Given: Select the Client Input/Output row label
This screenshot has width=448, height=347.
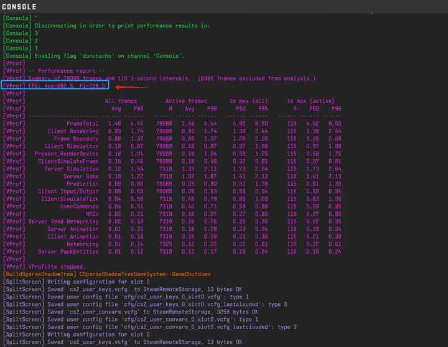Looking at the screenshot, I should [68, 192].
